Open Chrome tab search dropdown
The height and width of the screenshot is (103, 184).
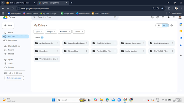(3, 3)
